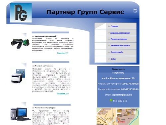Click Подробнее under Заправка картриджей text
Image resolution: width=166 pixels, height=125 pixels.
click(62, 53)
